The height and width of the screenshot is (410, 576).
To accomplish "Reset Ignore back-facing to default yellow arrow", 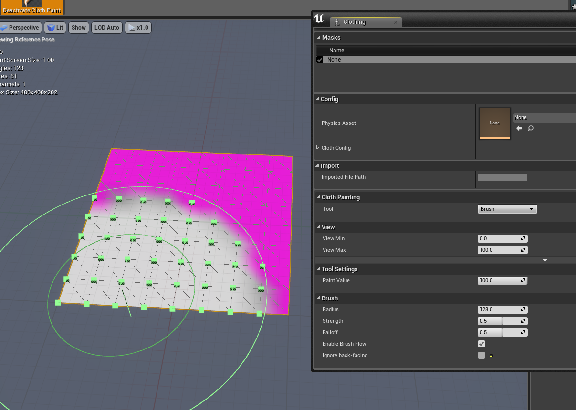I will [491, 355].
